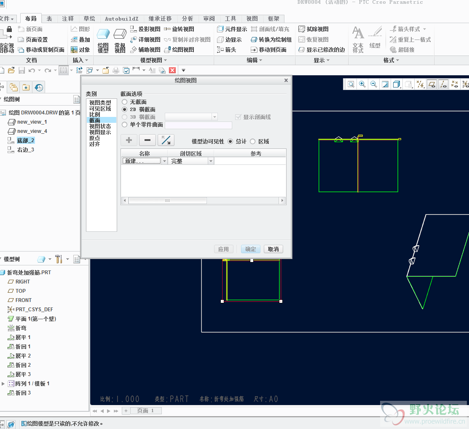
Task: Insert a 投影视图 projection view
Action: (x=145, y=29)
